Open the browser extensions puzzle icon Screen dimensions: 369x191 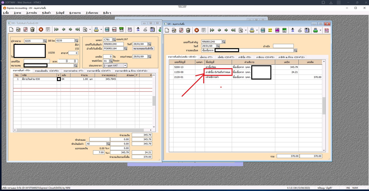[x=323, y=2]
